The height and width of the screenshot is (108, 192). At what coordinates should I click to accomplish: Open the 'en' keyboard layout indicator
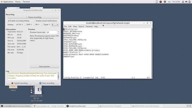pos(169,2)
